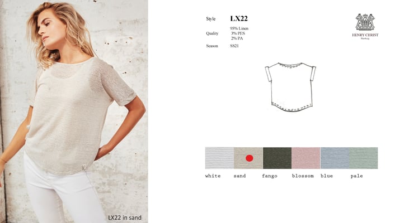Click the HENRY CHRIST brand name text
The height and width of the screenshot is (223, 395).
click(365, 35)
